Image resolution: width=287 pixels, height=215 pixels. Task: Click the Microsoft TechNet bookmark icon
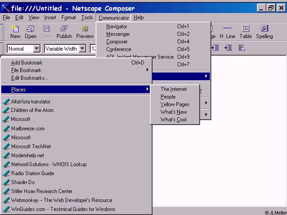pyautogui.click(x=6, y=146)
